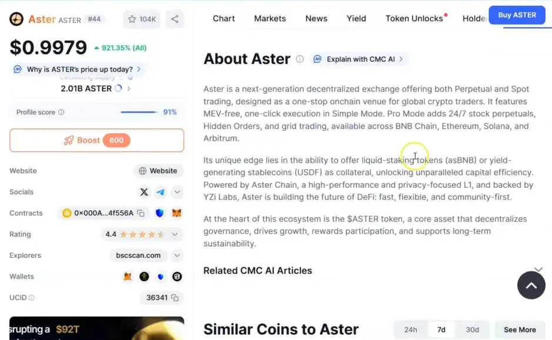Click the MetaMask fox icon in Contracts row

176,213
